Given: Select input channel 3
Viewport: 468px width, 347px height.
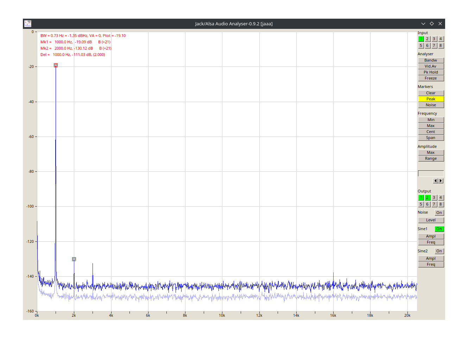Looking at the screenshot, I should pyautogui.click(x=434, y=39).
